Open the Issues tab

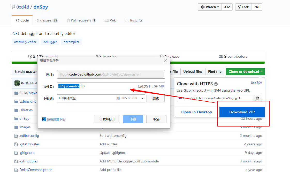click(x=48, y=20)
